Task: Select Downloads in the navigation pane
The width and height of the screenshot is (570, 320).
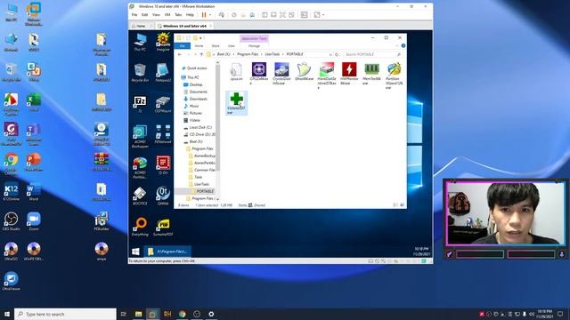Action: [198, 99]
